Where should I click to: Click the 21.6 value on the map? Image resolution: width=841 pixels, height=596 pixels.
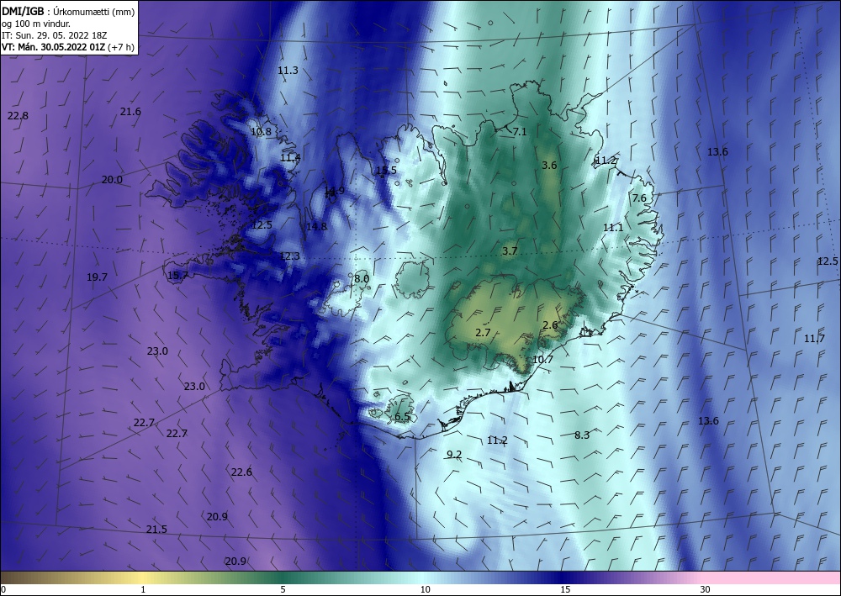point(130,112)
